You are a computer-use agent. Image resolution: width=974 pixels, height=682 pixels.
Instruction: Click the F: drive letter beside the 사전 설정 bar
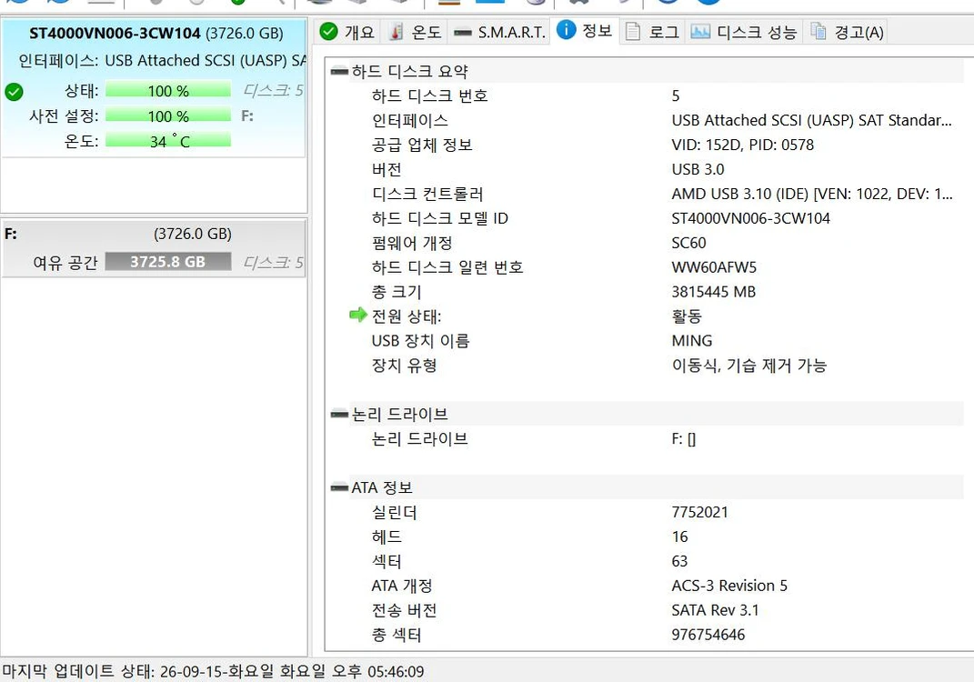point(247,116)
